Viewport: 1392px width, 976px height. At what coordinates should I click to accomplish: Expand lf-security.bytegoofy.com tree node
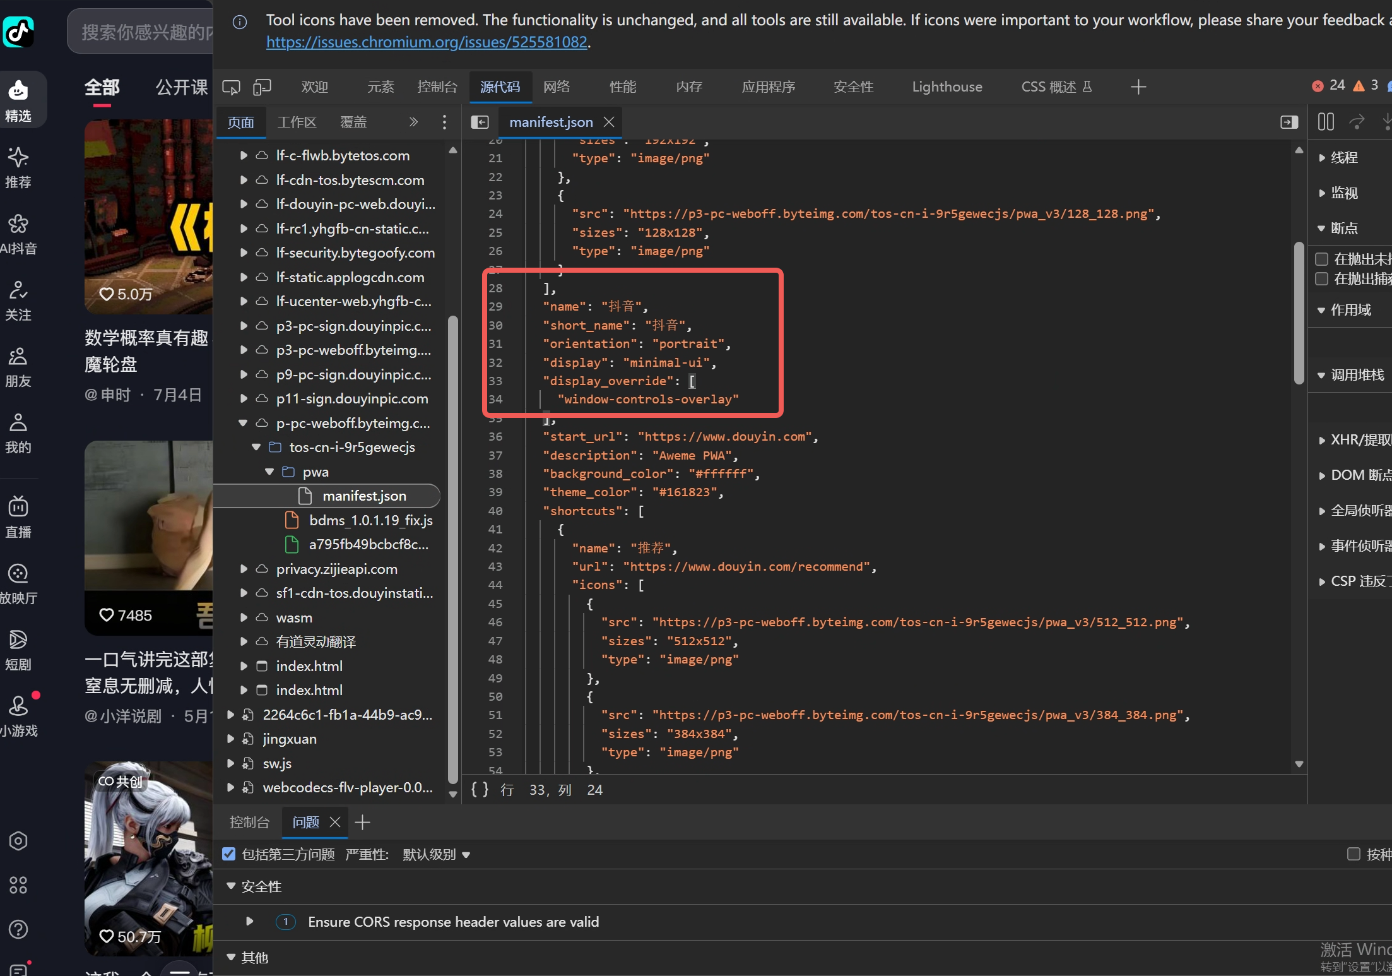click(244, 253)
